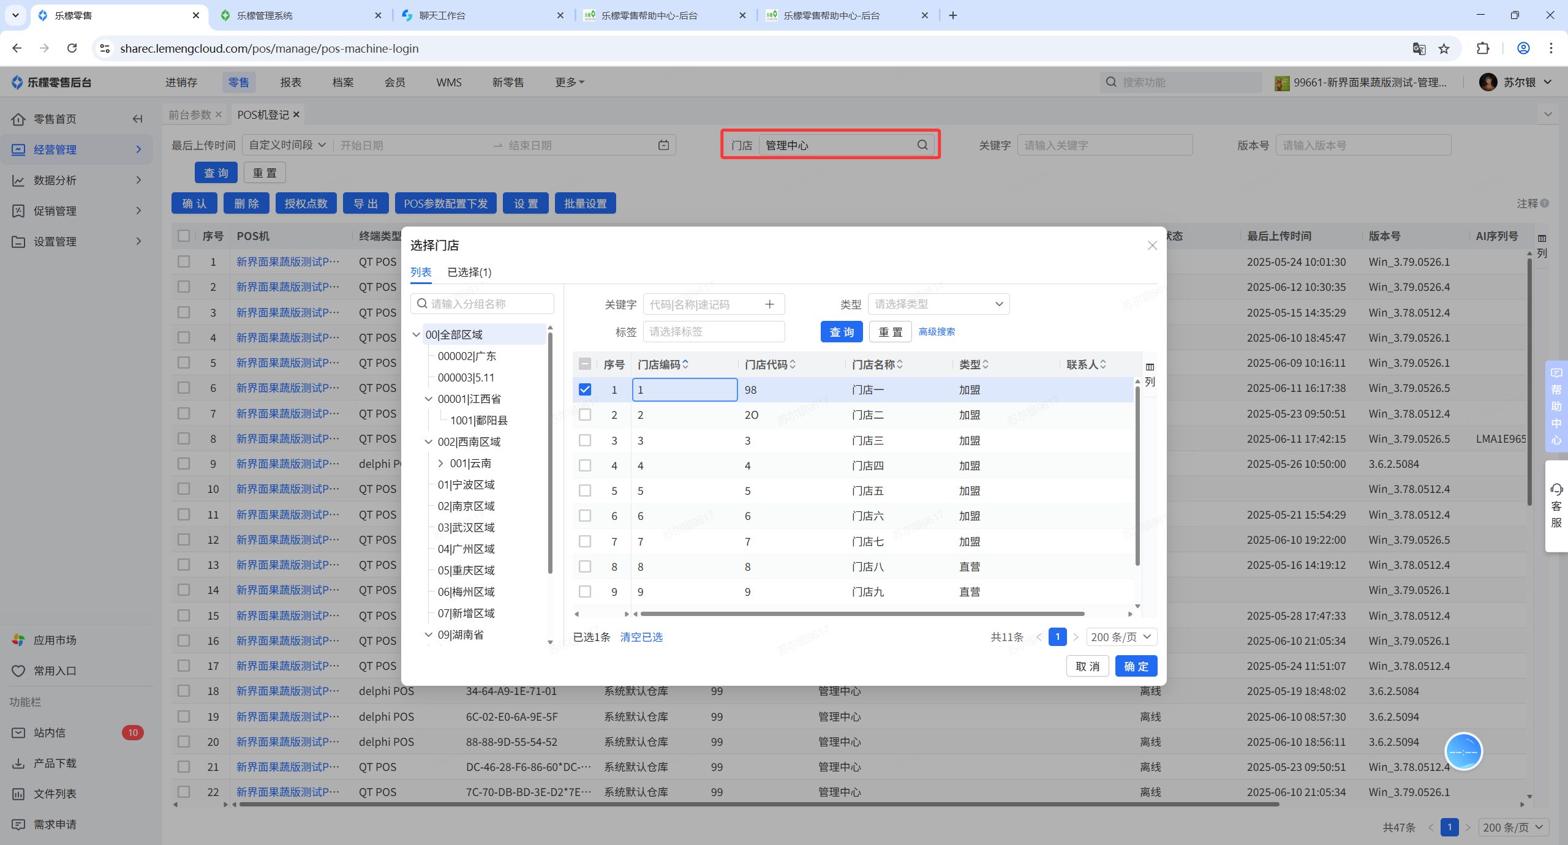Viewport: 1568px width, 845px height.
Task: Open the 自定义时间段 dropdown
Action: [287, 145]
